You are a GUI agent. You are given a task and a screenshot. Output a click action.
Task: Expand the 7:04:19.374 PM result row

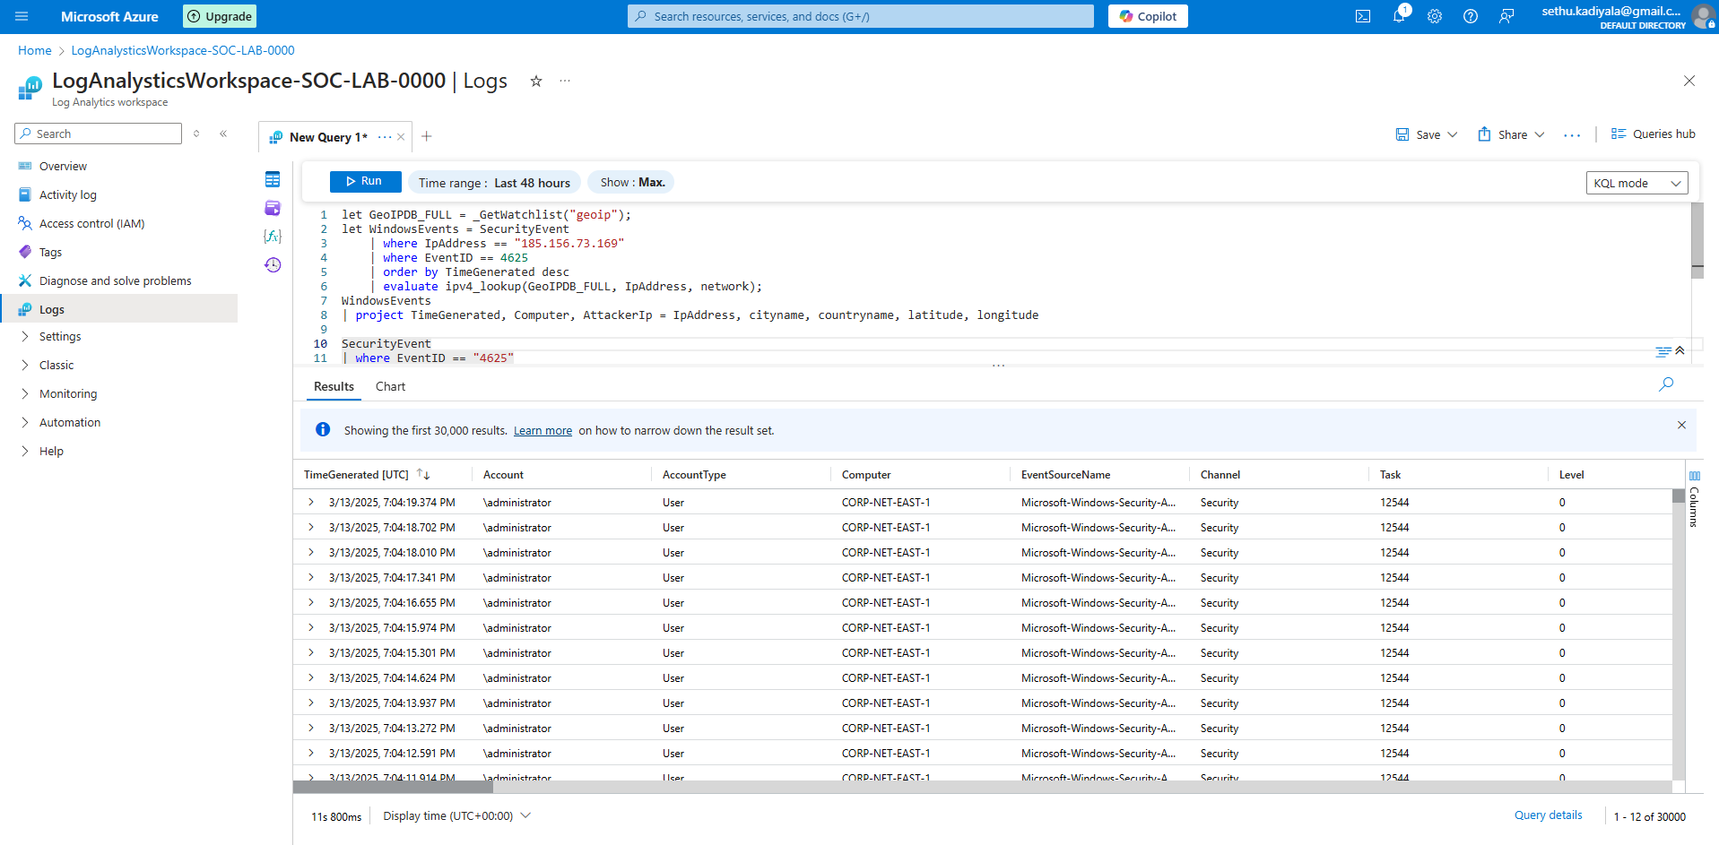pos(311,502)
